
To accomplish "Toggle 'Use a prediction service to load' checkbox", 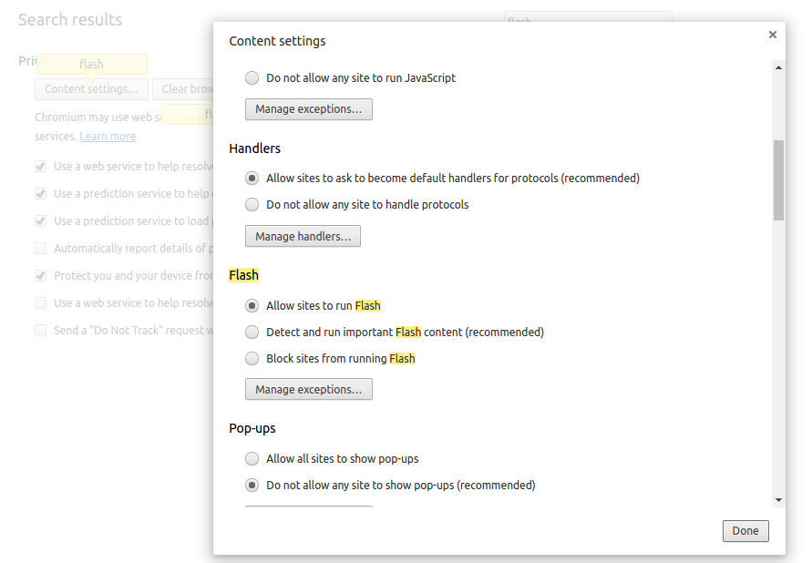I will click(40, 221).
